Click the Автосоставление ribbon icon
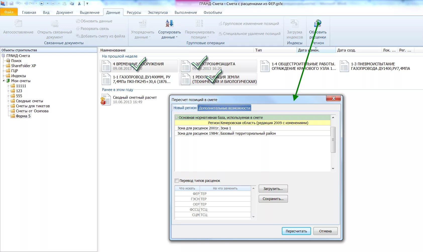The image size is (423, 252). tap(18, 23)
